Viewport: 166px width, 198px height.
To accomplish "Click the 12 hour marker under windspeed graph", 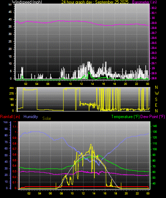I will pos(82,84).
